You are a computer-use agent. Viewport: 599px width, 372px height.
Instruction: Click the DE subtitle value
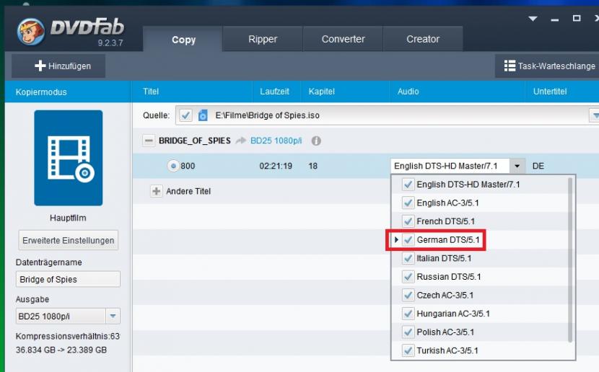538,166
